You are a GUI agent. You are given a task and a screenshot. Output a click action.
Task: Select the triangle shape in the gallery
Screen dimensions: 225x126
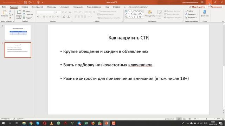coord(126,14)
